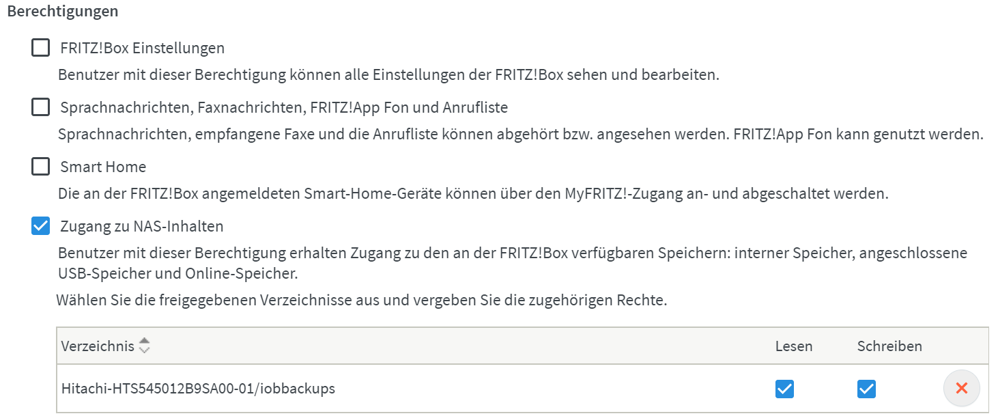This screenshot has width=998, height=416.
Task: Uncheck the Zugang zu NAS-Inhalten checkbox
Action: point(41,226)
